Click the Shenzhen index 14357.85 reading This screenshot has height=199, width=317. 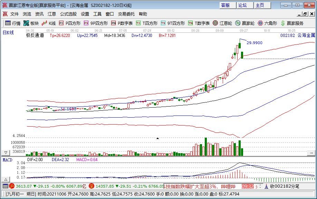tap(105, 186)
